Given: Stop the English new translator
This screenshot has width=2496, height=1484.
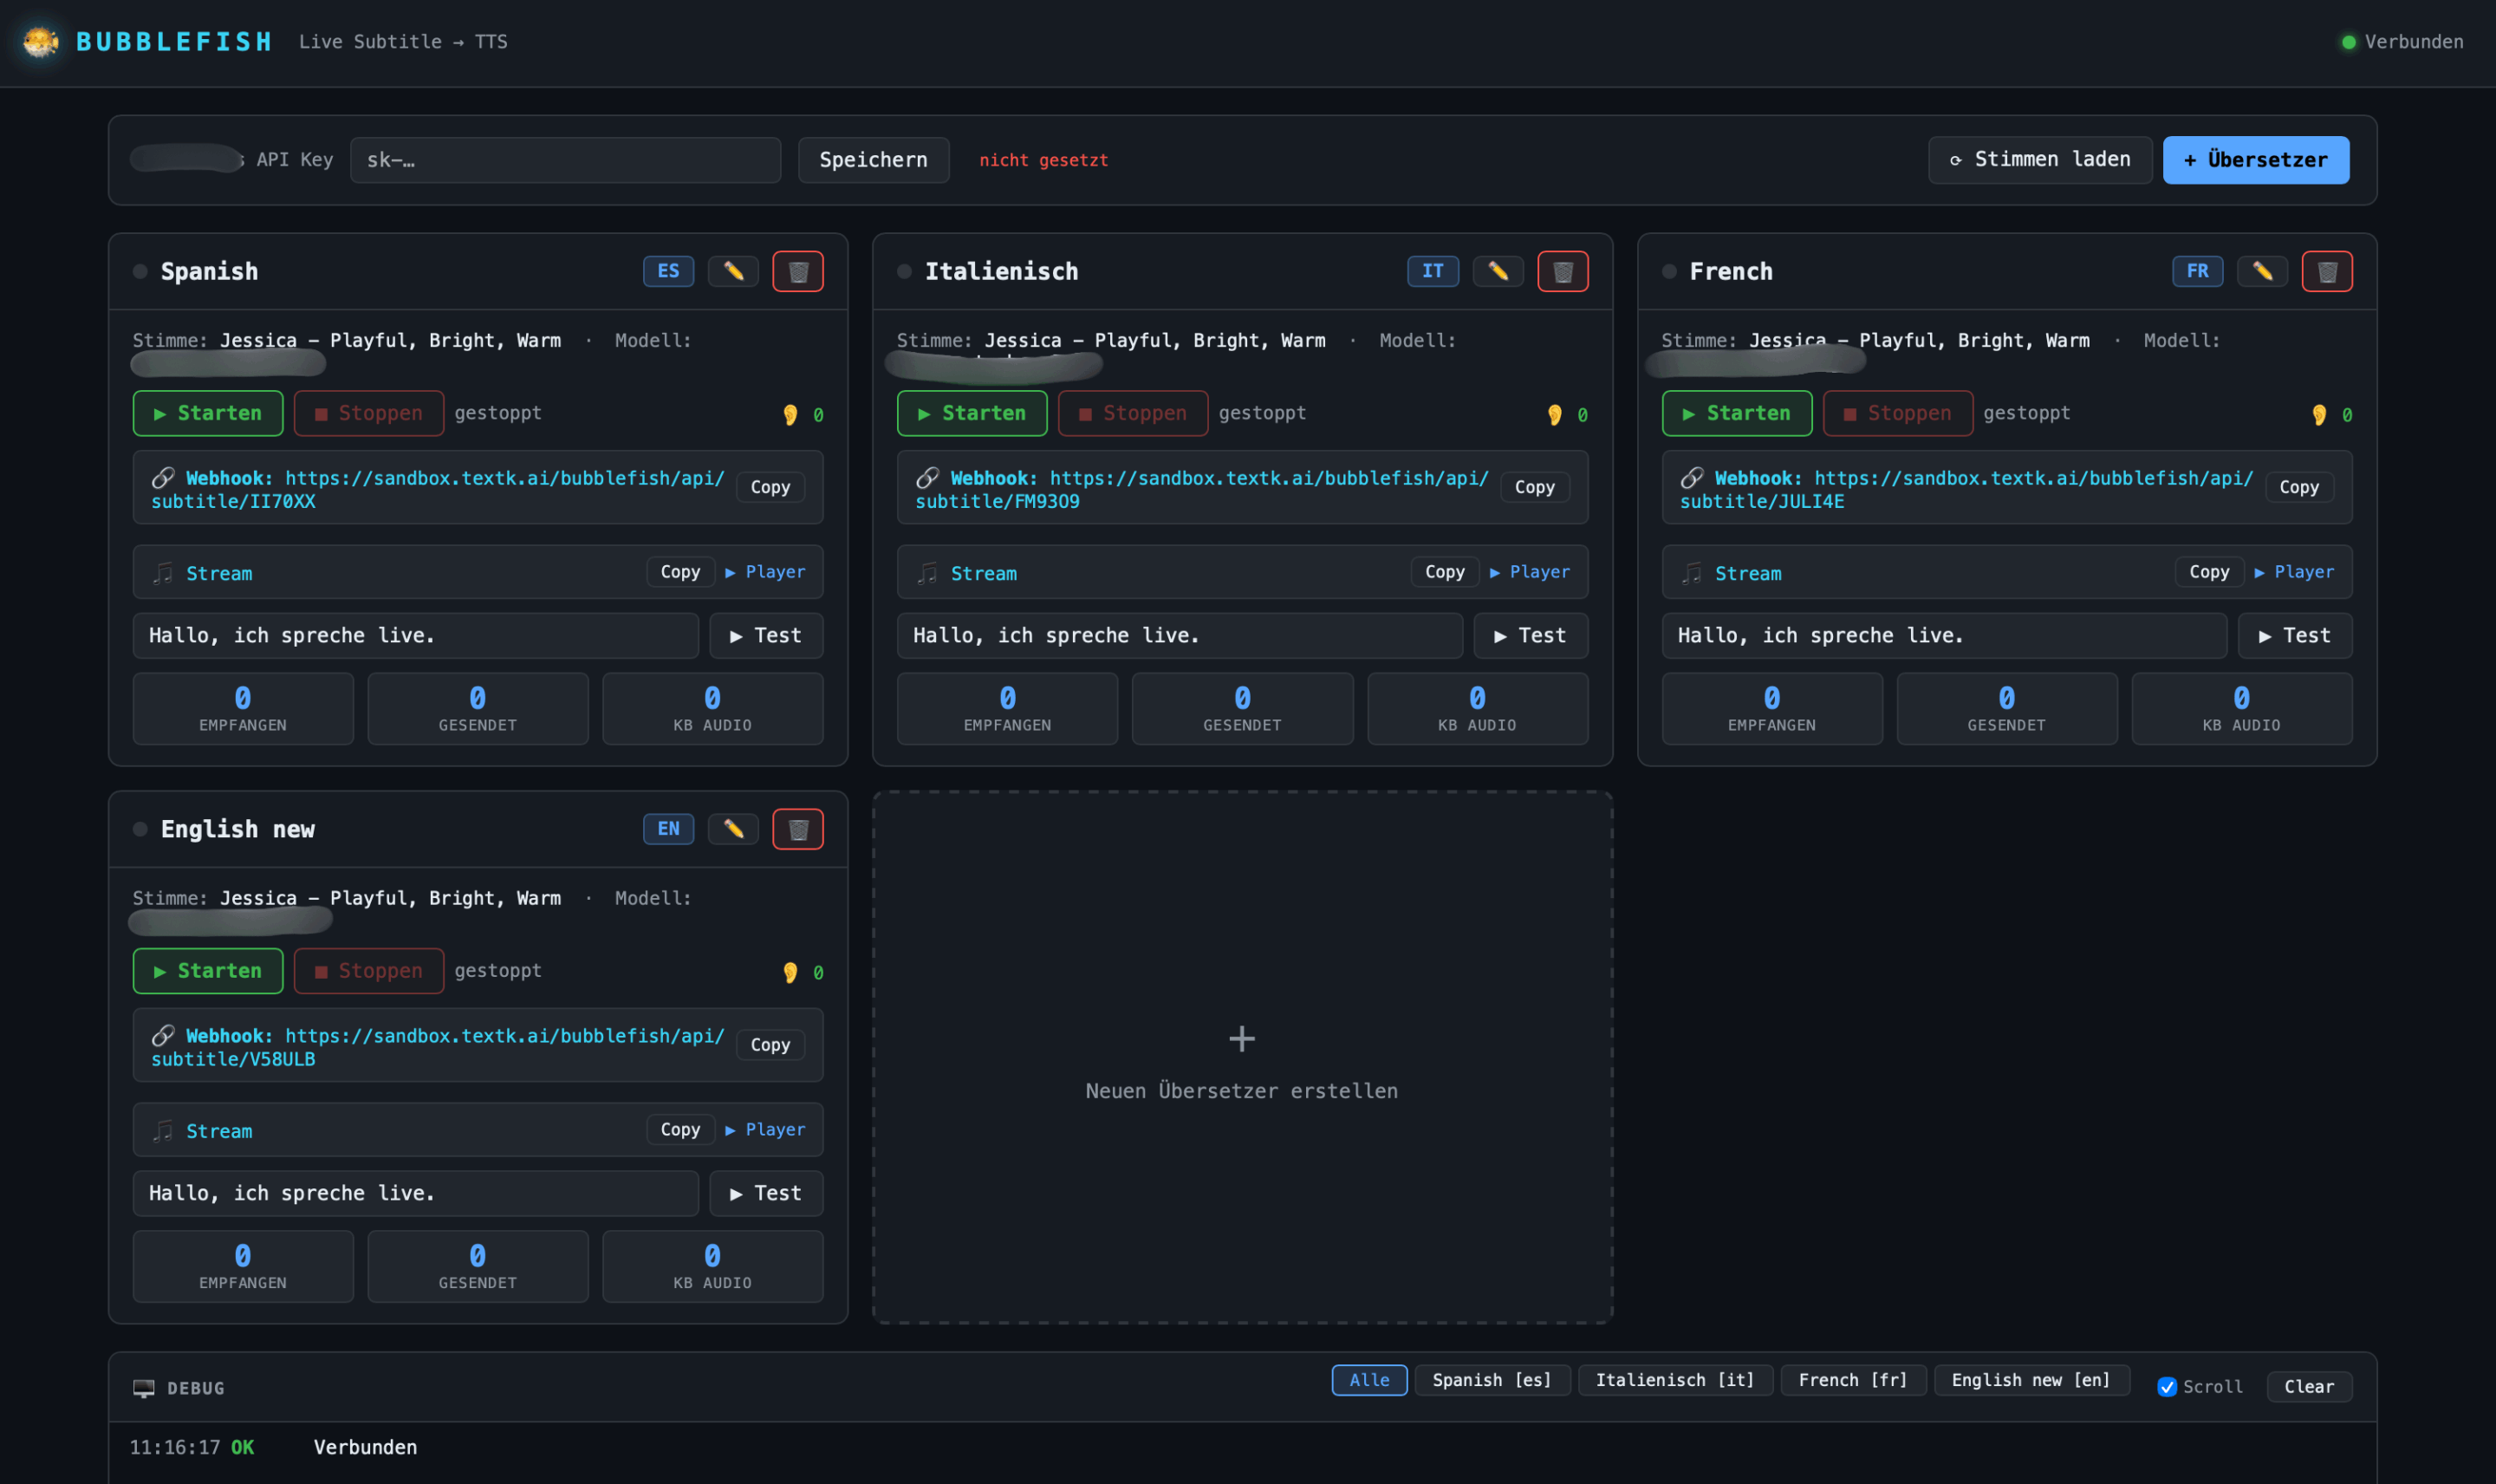Looking at the screenshot, I should coord(369,971).
